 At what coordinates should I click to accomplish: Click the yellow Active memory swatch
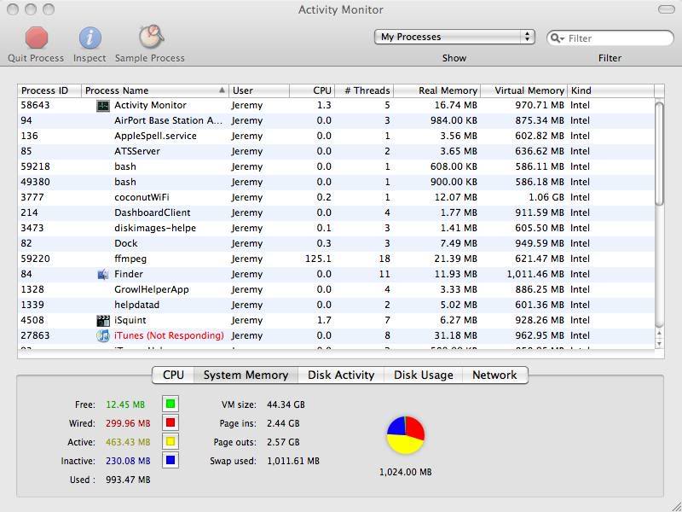coord(170,441)
